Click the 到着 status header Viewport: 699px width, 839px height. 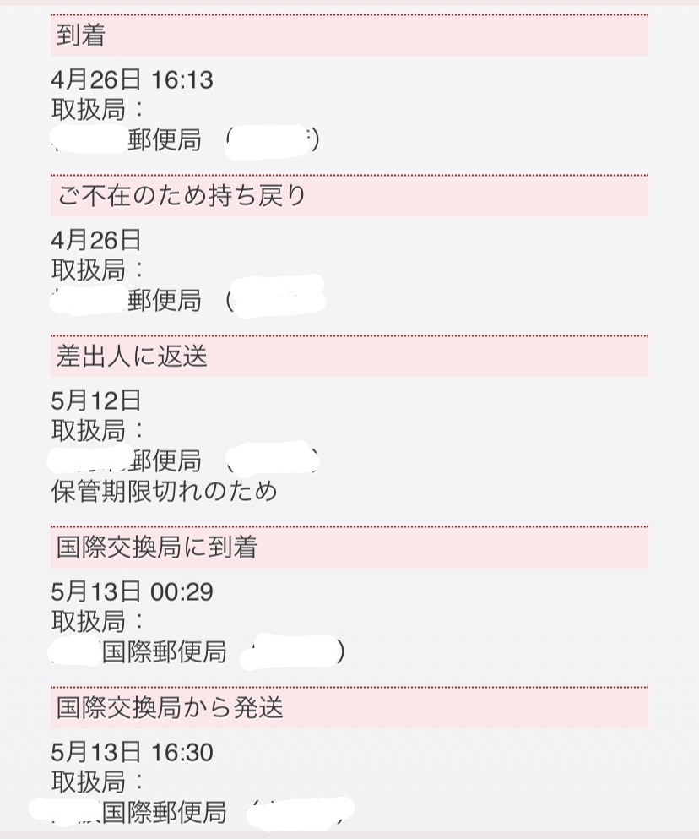(x=349, y=35)
